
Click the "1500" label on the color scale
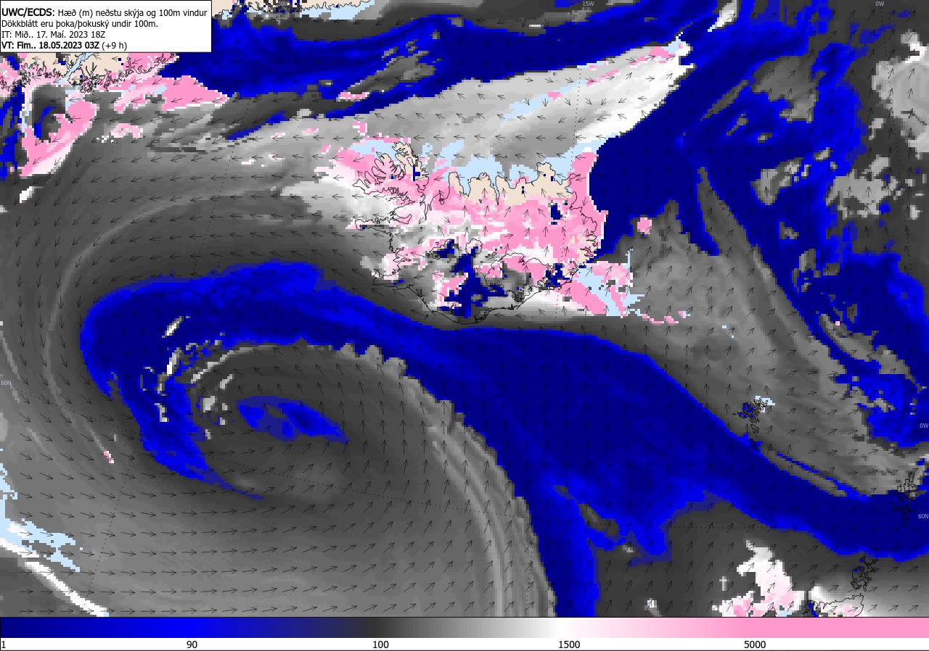tap(569, 644)
